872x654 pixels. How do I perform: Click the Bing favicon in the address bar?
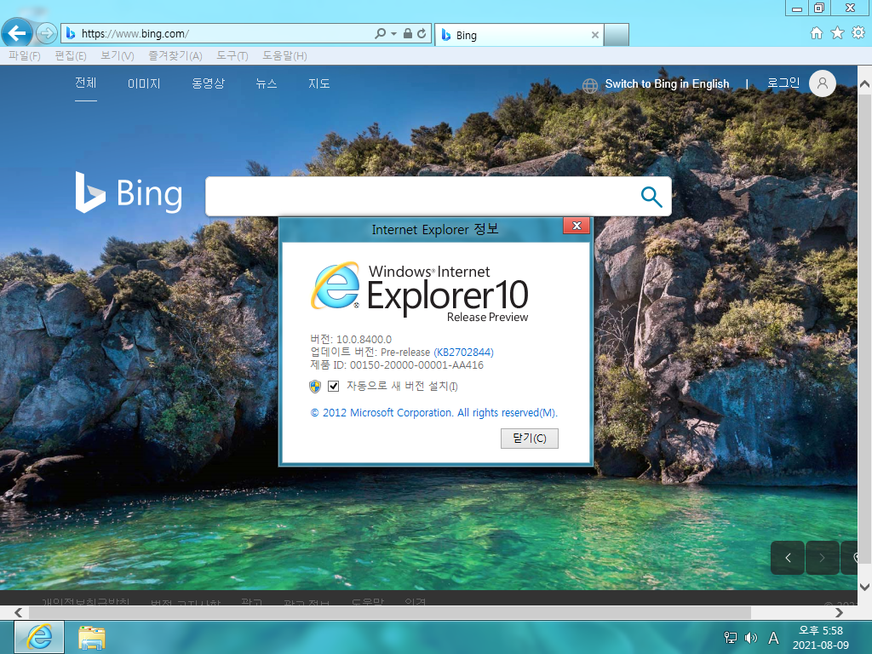71,33
